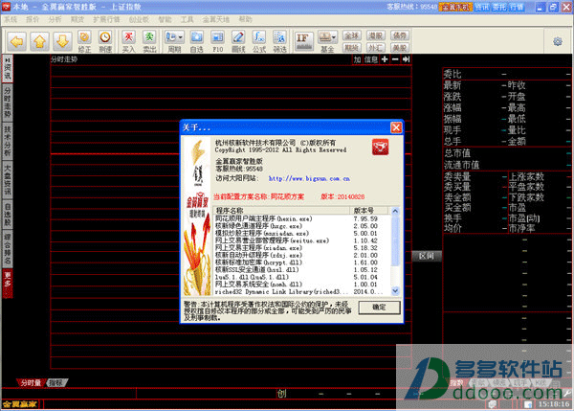Select the hexin.exe row in the list

coord(302,218)
